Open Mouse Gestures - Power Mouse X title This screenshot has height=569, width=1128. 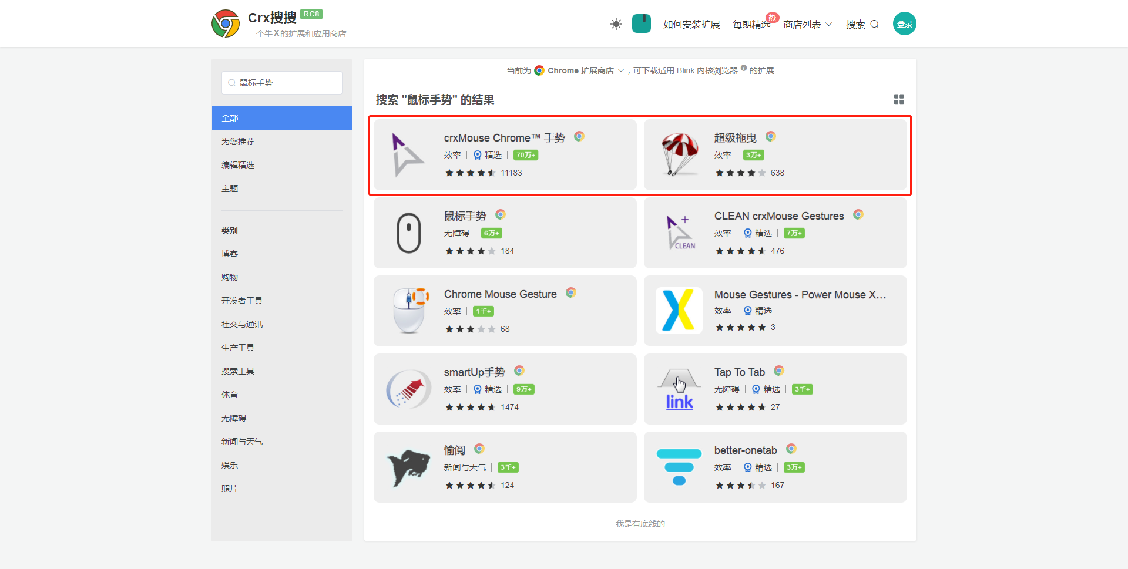pos(800,295)
